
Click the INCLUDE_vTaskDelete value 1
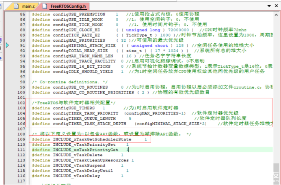point(122,155)
